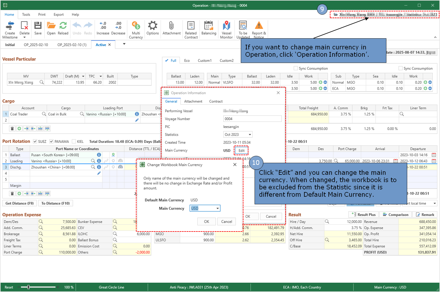Screen dimensions: 440x292
Task: Expand the Main Currency dropdown
Action: coord(218,208)
